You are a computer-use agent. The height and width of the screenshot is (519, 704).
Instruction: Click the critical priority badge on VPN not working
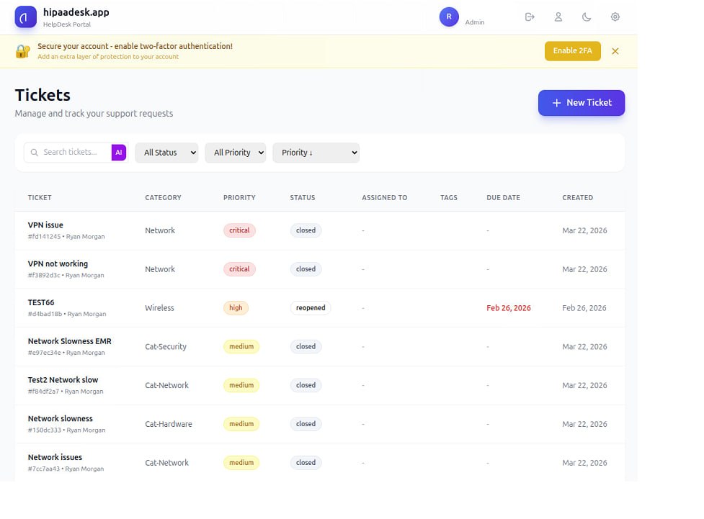point(239,268)
